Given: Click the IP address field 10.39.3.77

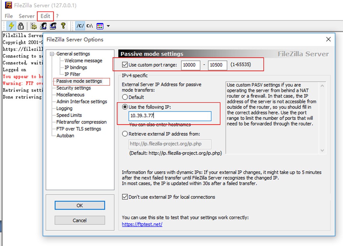Looking at the screenshot, I should 170,116.
